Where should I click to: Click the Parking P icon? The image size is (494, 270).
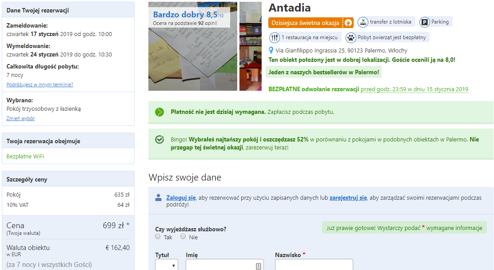click(x=424, y=22)
